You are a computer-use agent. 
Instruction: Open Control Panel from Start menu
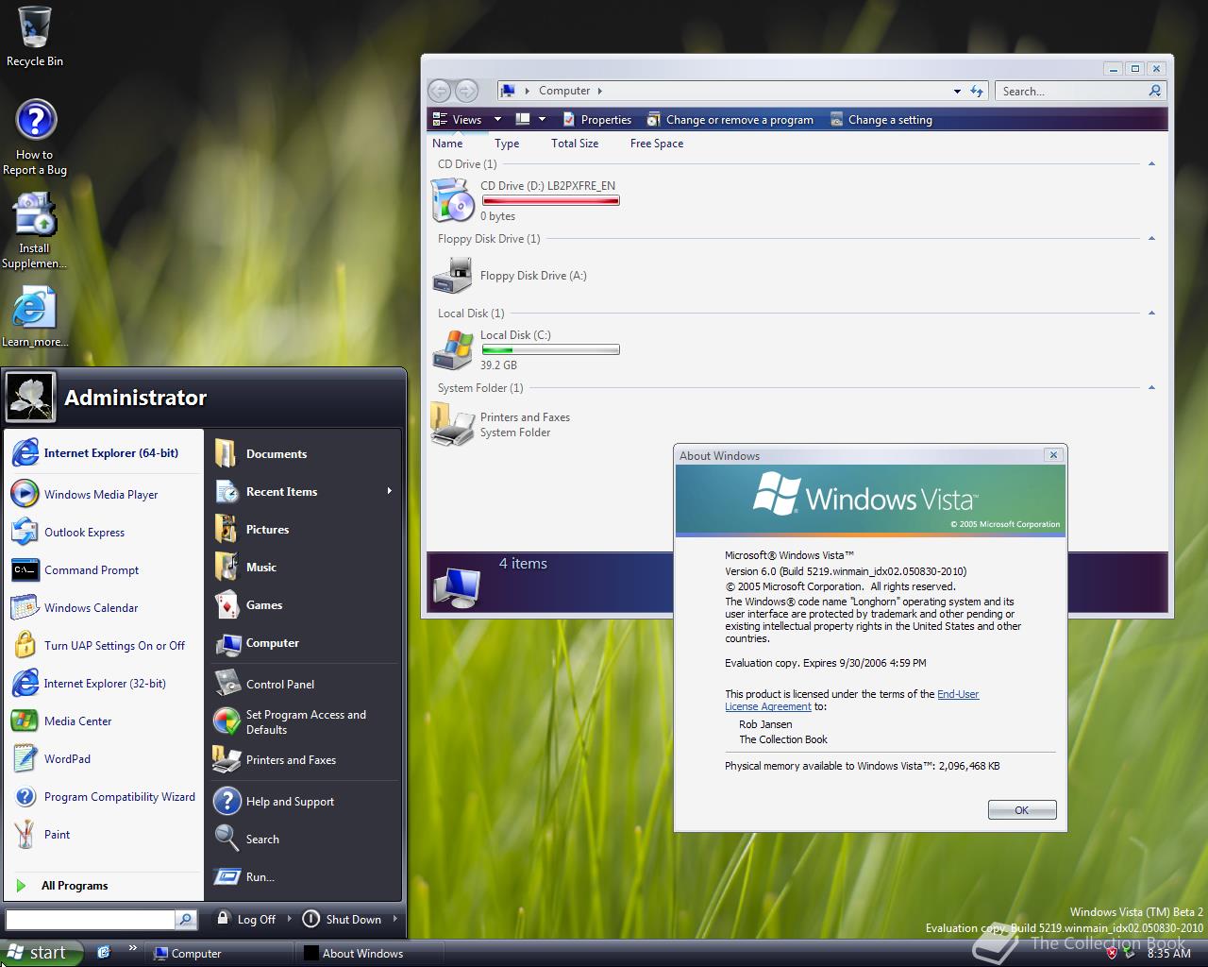click(x=304, y=684)
